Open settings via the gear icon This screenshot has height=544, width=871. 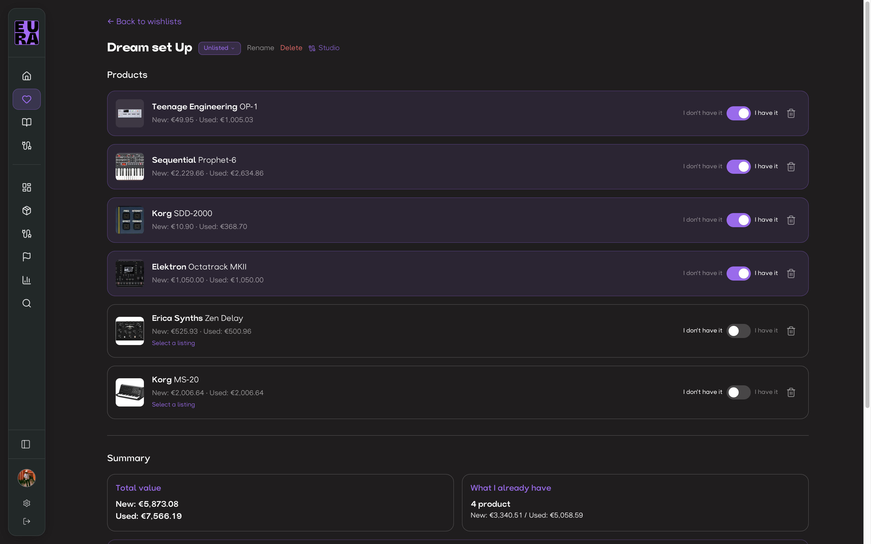coord(27,503)
